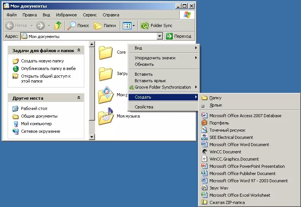The width and height of the screenshot is (301, 207).
Task: Select the Мои рисунки pictures folder icon
Action: [106, 95]
